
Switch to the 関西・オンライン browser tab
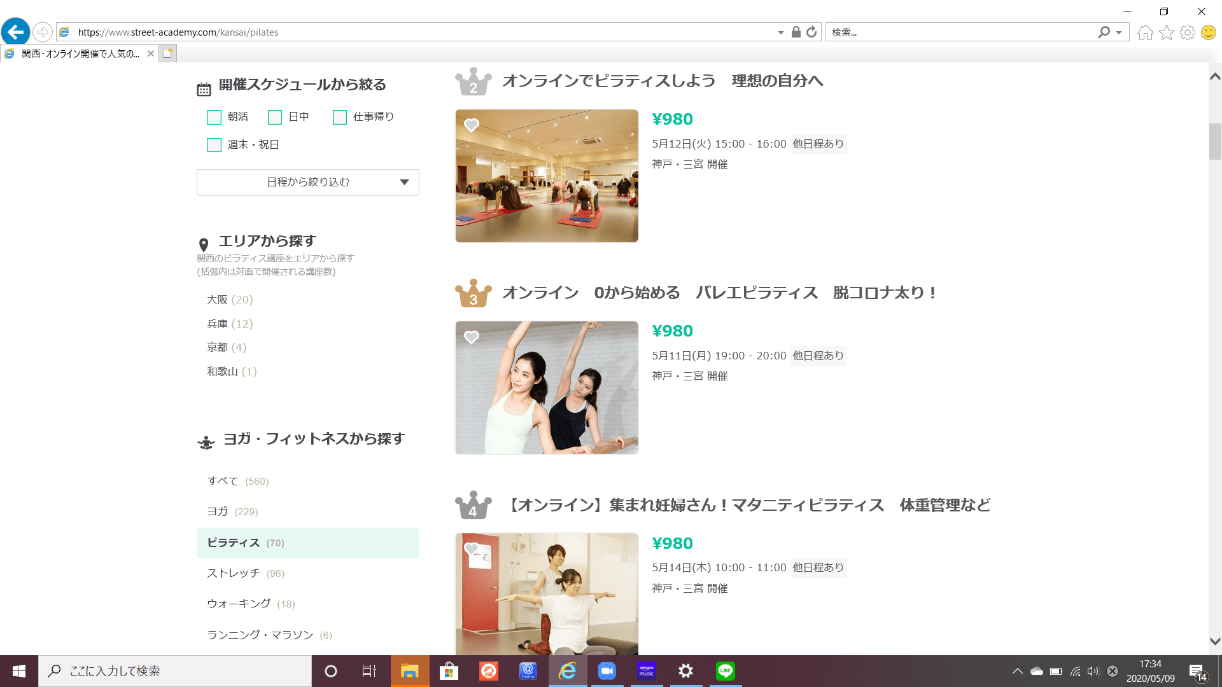click(x=76, y=54)
